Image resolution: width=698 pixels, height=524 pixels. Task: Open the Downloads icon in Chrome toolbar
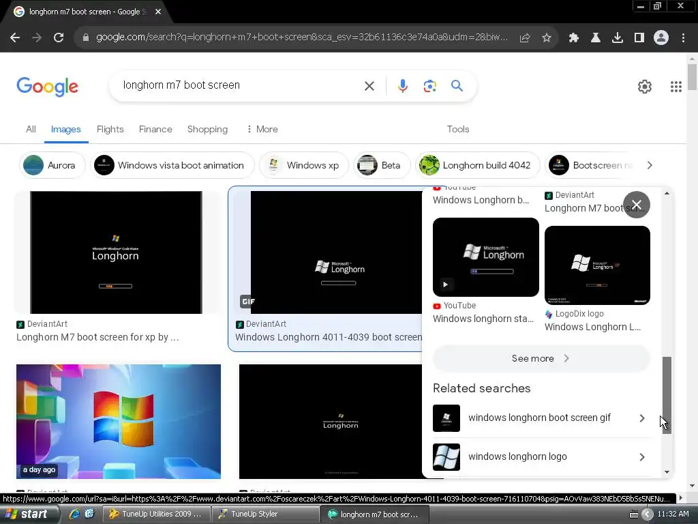point(618,38)
